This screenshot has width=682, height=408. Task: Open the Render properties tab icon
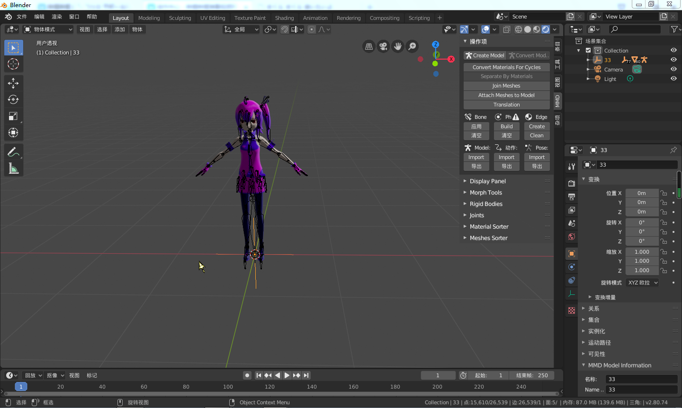pyautogui.click(x=572, y=183)
